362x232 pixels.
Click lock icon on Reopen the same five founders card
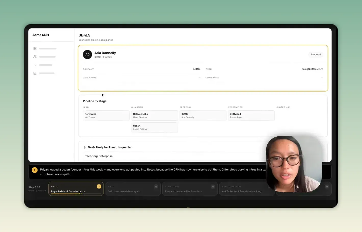[213, 186]
